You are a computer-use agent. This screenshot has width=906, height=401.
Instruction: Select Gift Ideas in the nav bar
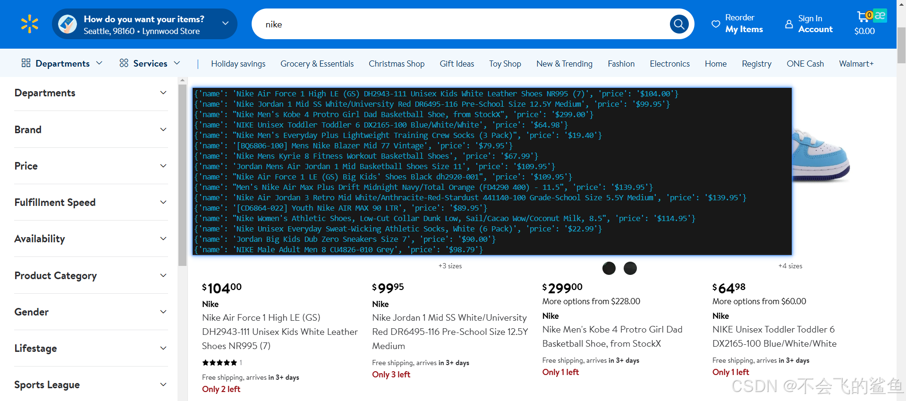(457, 64)
